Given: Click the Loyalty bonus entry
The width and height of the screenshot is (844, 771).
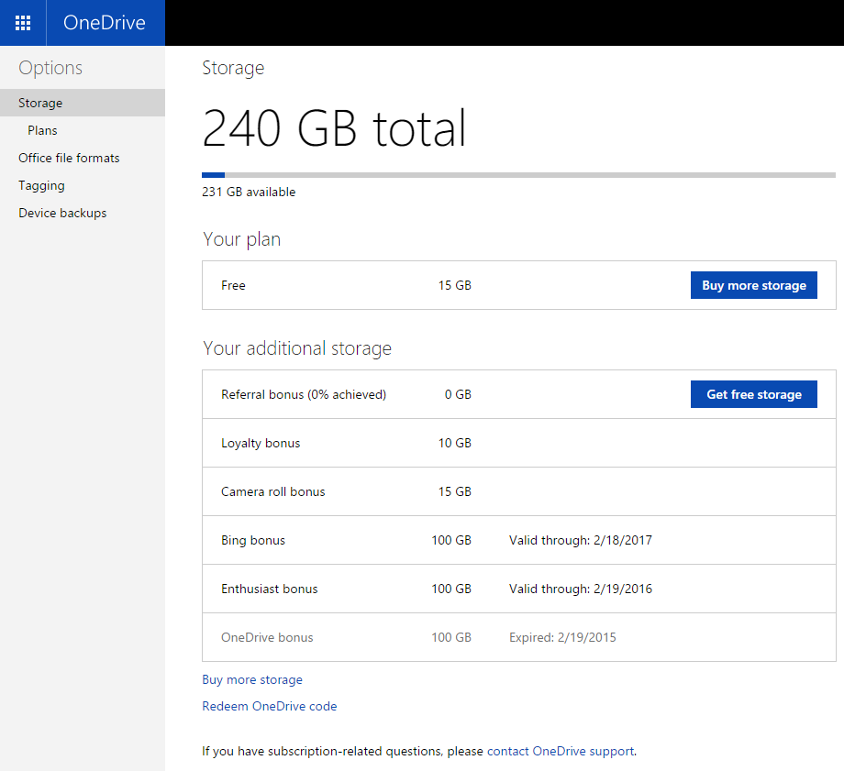Looking at the screenshot, I should click(x=261, y=444).
